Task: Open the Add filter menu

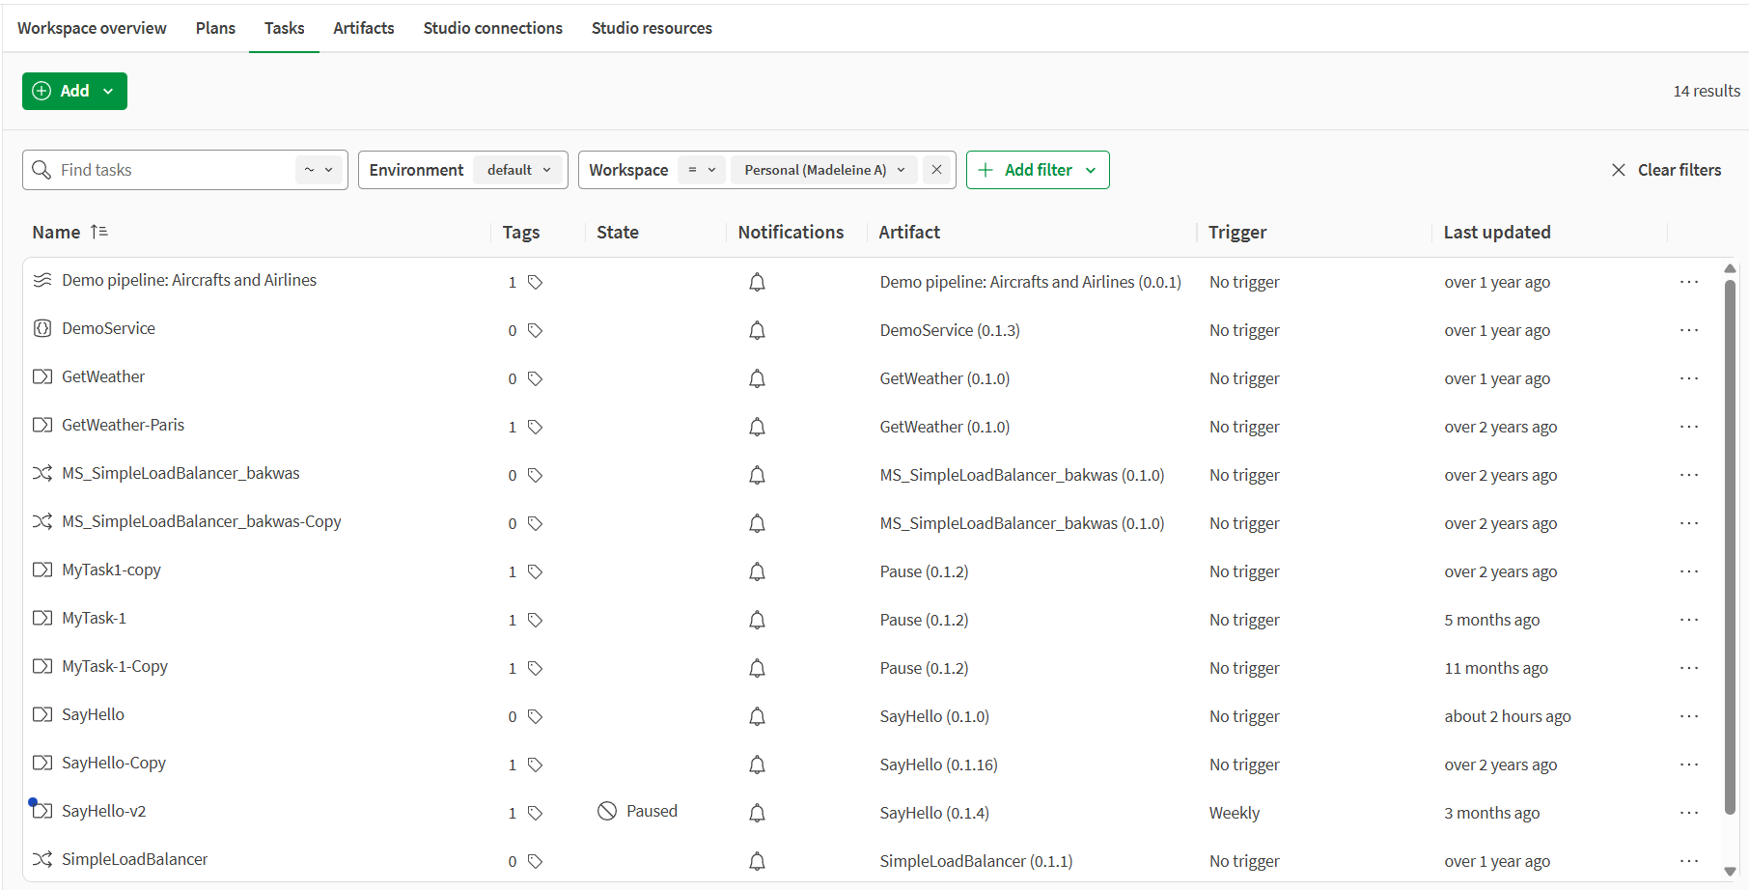Action: click(x=1037, y=169)
